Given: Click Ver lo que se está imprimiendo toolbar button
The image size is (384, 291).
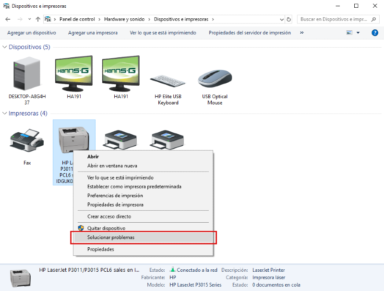Looking at the screenshot, I should tap(163, 33).
